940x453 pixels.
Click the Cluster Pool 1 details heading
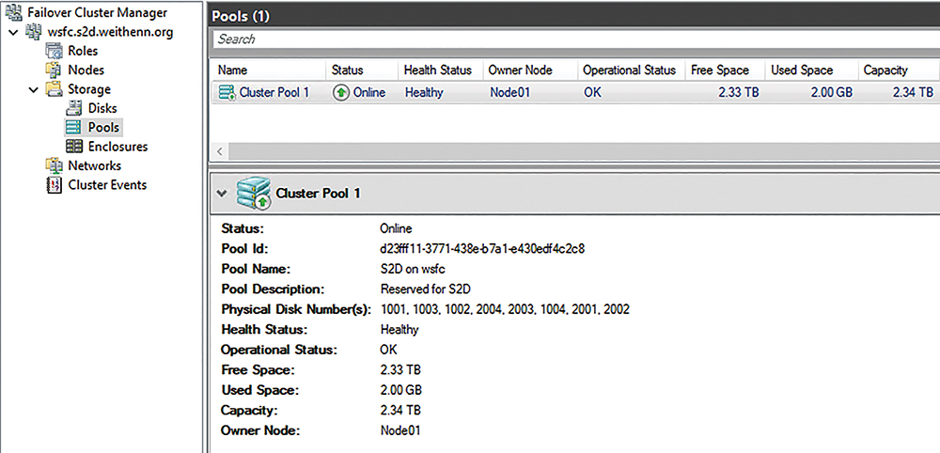[x=319, y=194]
